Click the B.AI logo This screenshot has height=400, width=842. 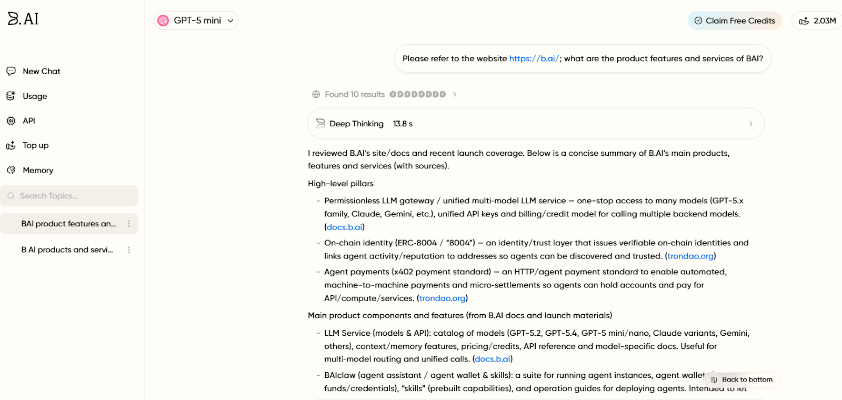(x=23, y=19)
